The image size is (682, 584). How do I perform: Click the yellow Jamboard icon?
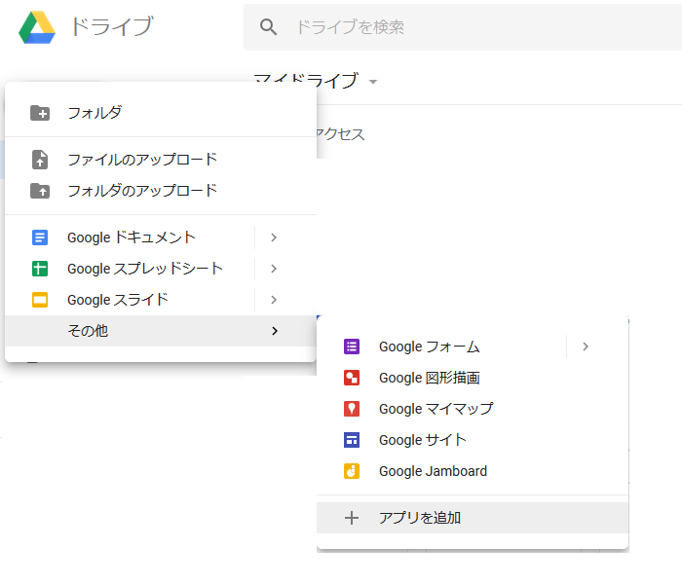tap(352, 471)
